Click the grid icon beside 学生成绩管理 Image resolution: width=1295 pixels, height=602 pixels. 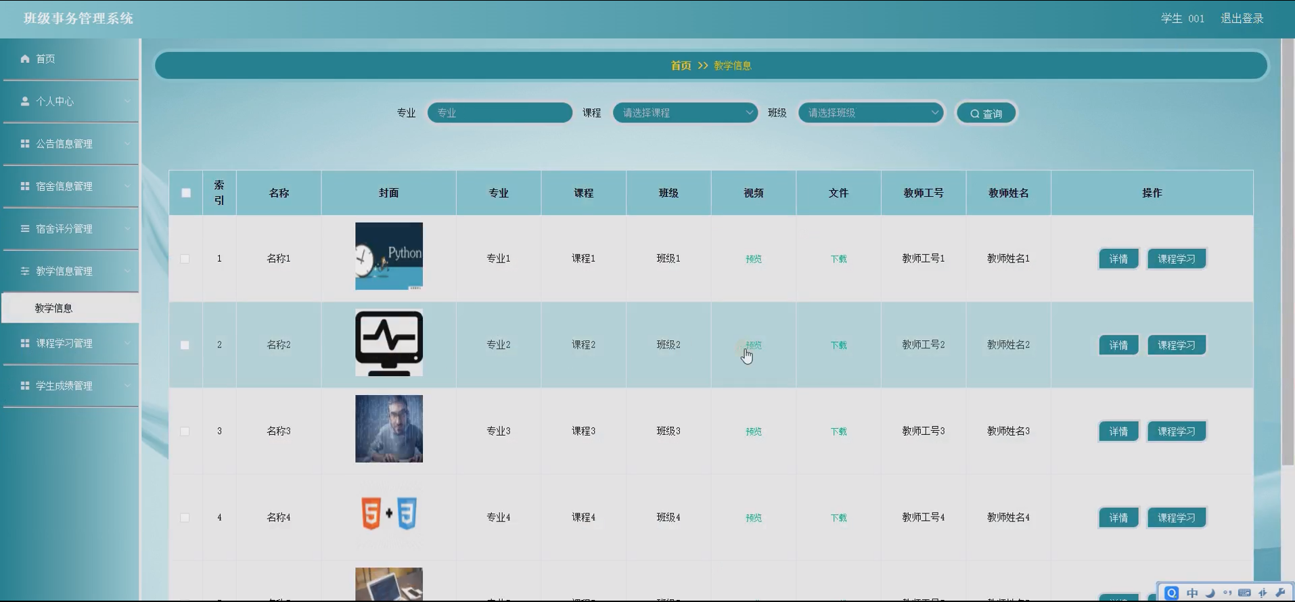coord(25,386)
